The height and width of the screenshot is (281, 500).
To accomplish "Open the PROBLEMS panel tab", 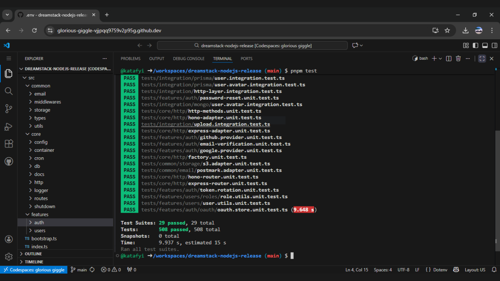I will (130, 59).
